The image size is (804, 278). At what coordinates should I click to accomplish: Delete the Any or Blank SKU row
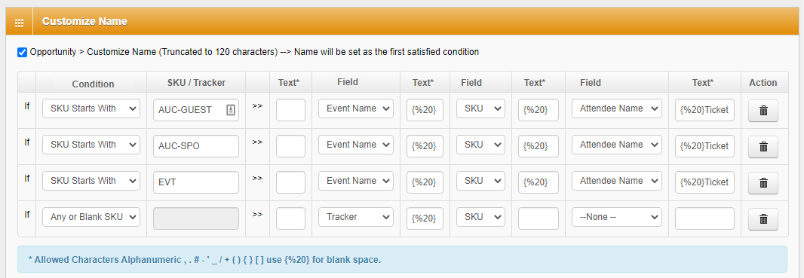pos(763,219)
